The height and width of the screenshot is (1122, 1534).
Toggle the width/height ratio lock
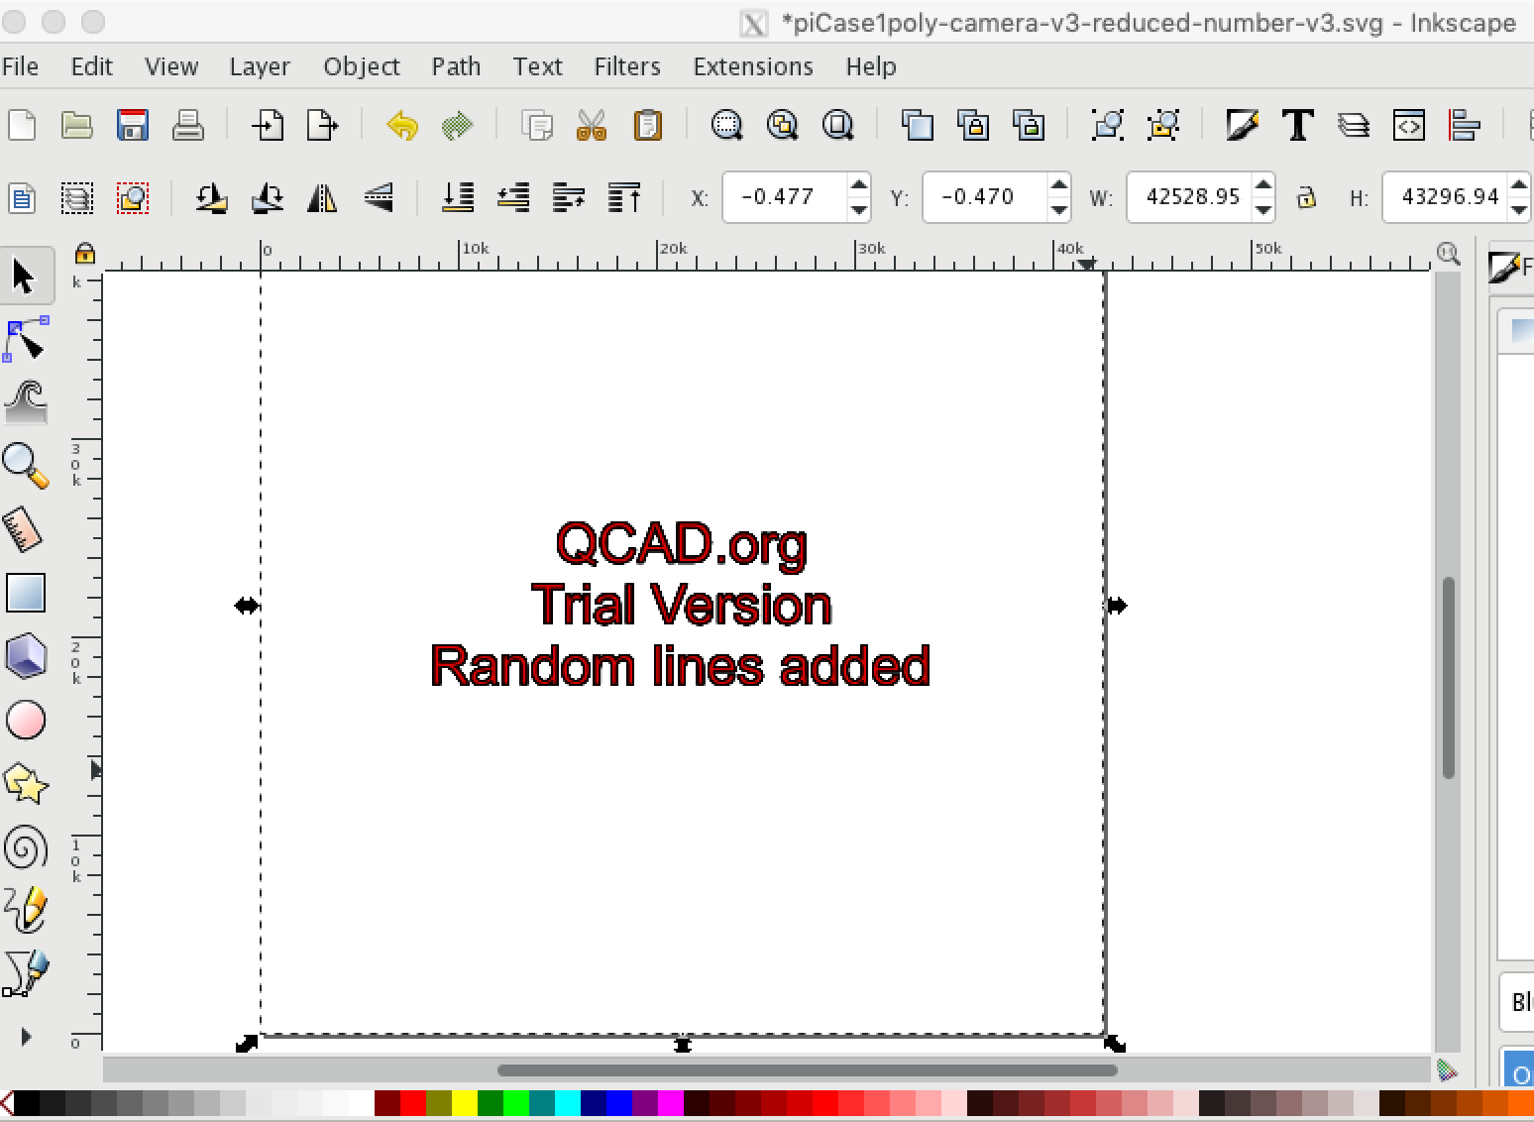[x=1307, y=197]
